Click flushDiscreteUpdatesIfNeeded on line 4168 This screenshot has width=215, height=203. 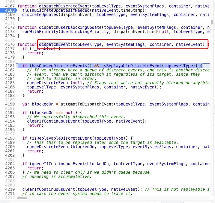point(56,10)
